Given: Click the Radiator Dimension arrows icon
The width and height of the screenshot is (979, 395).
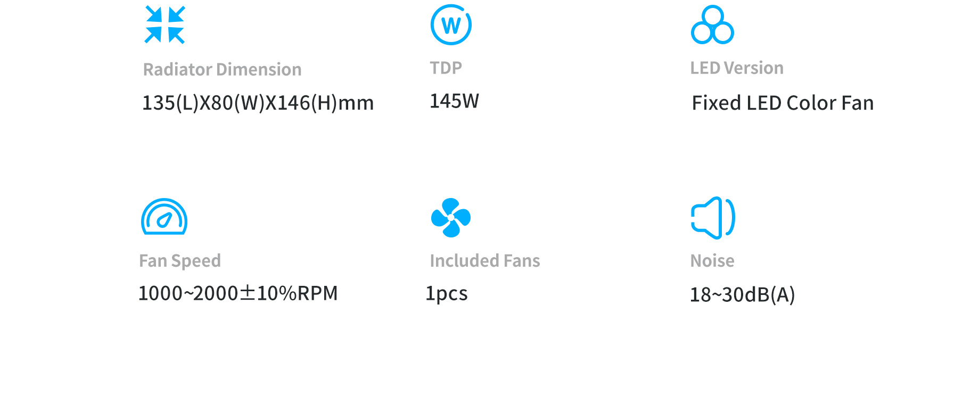Looking at the screenshot, I should point(165,24).
